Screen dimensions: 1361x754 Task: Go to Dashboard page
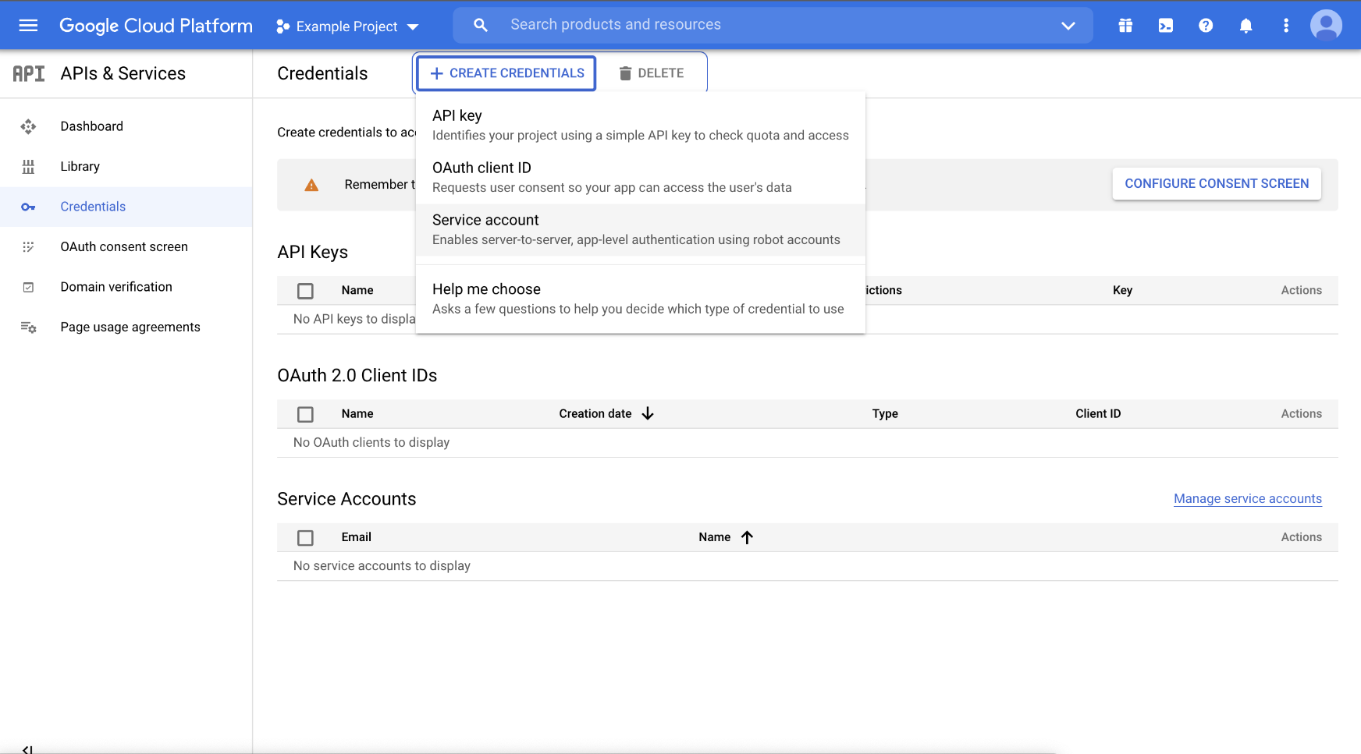click(x=92, y=126)
